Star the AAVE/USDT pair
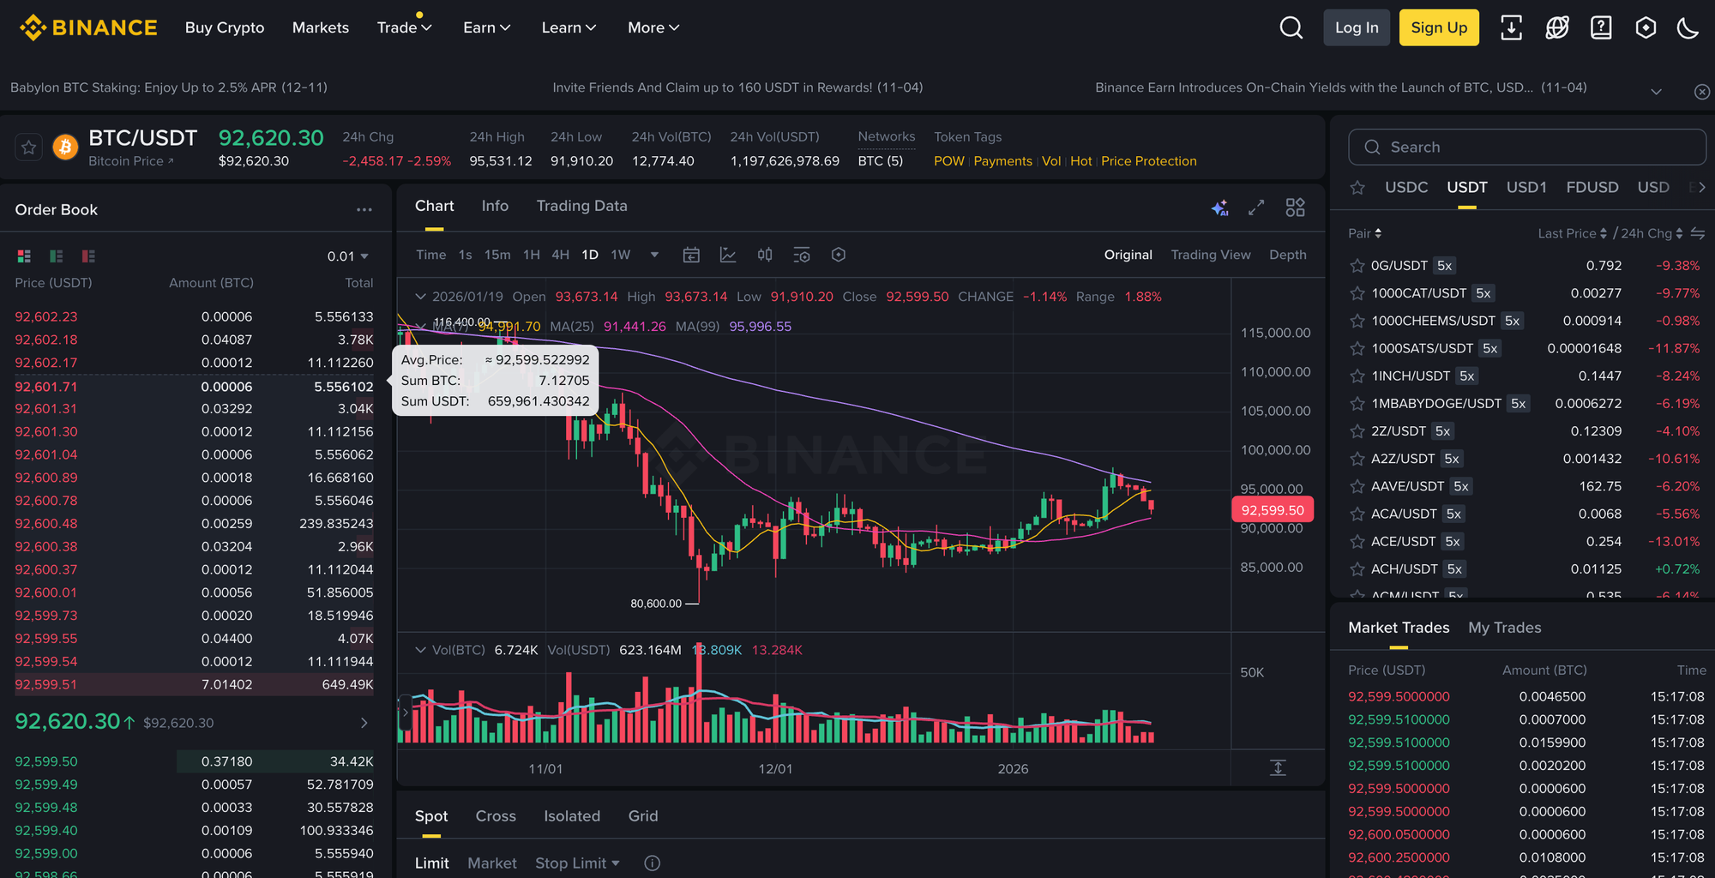This screenshot has width=1715, height=878. pos(1357,486)
